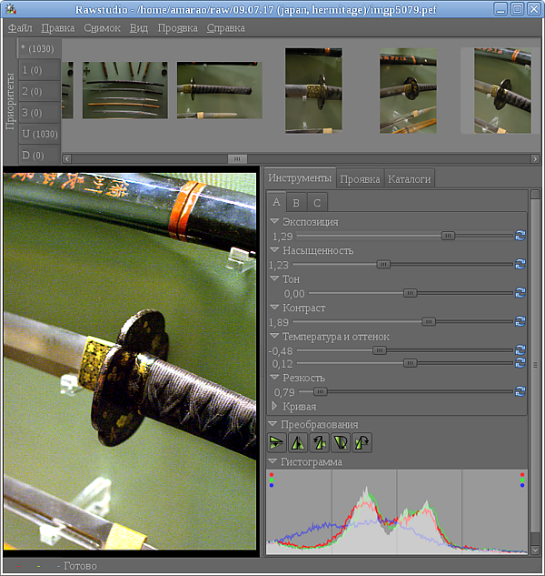This screenshot has width=545, height=576.
Task: Collapse the Температура и оттенок section
Action: (275, 337)
